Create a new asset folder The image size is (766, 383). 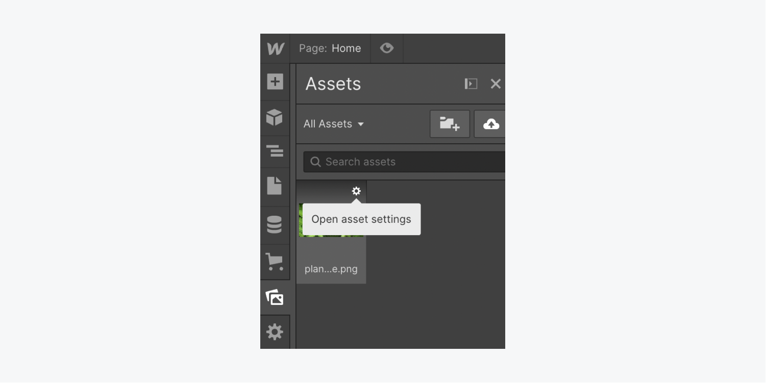[450, 124]
